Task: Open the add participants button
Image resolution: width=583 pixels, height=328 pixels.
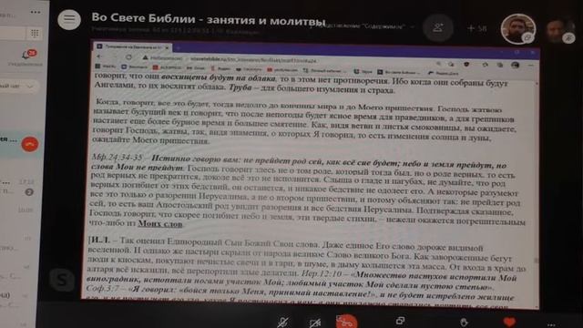Action: 438,27
